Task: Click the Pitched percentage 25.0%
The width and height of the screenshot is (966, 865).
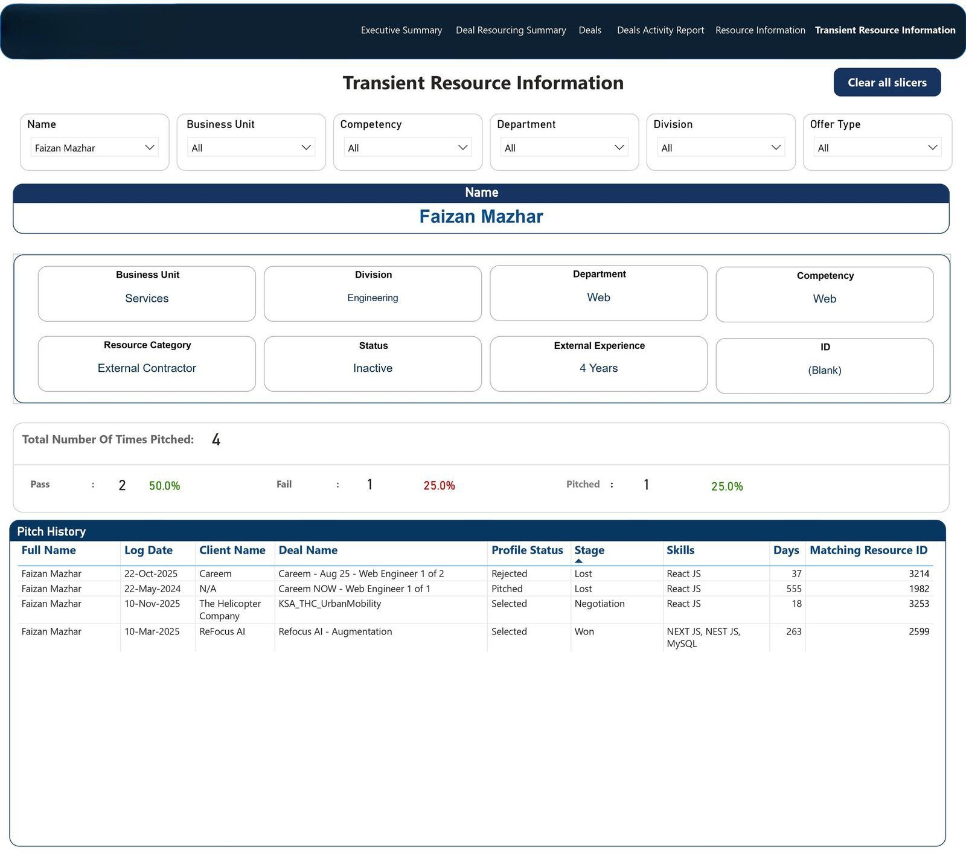Action: [x=727, y=486]
